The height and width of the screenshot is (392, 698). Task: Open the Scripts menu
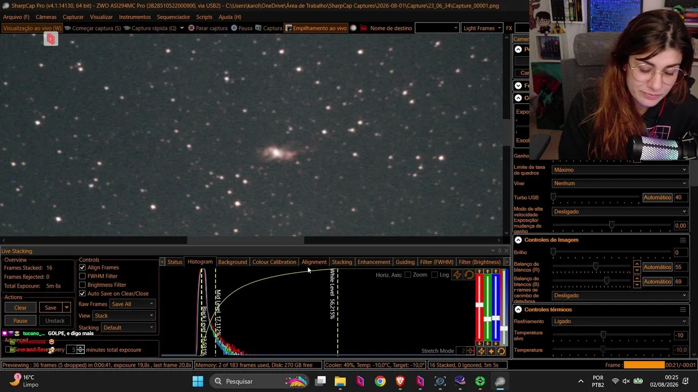[x=204, y=17]
